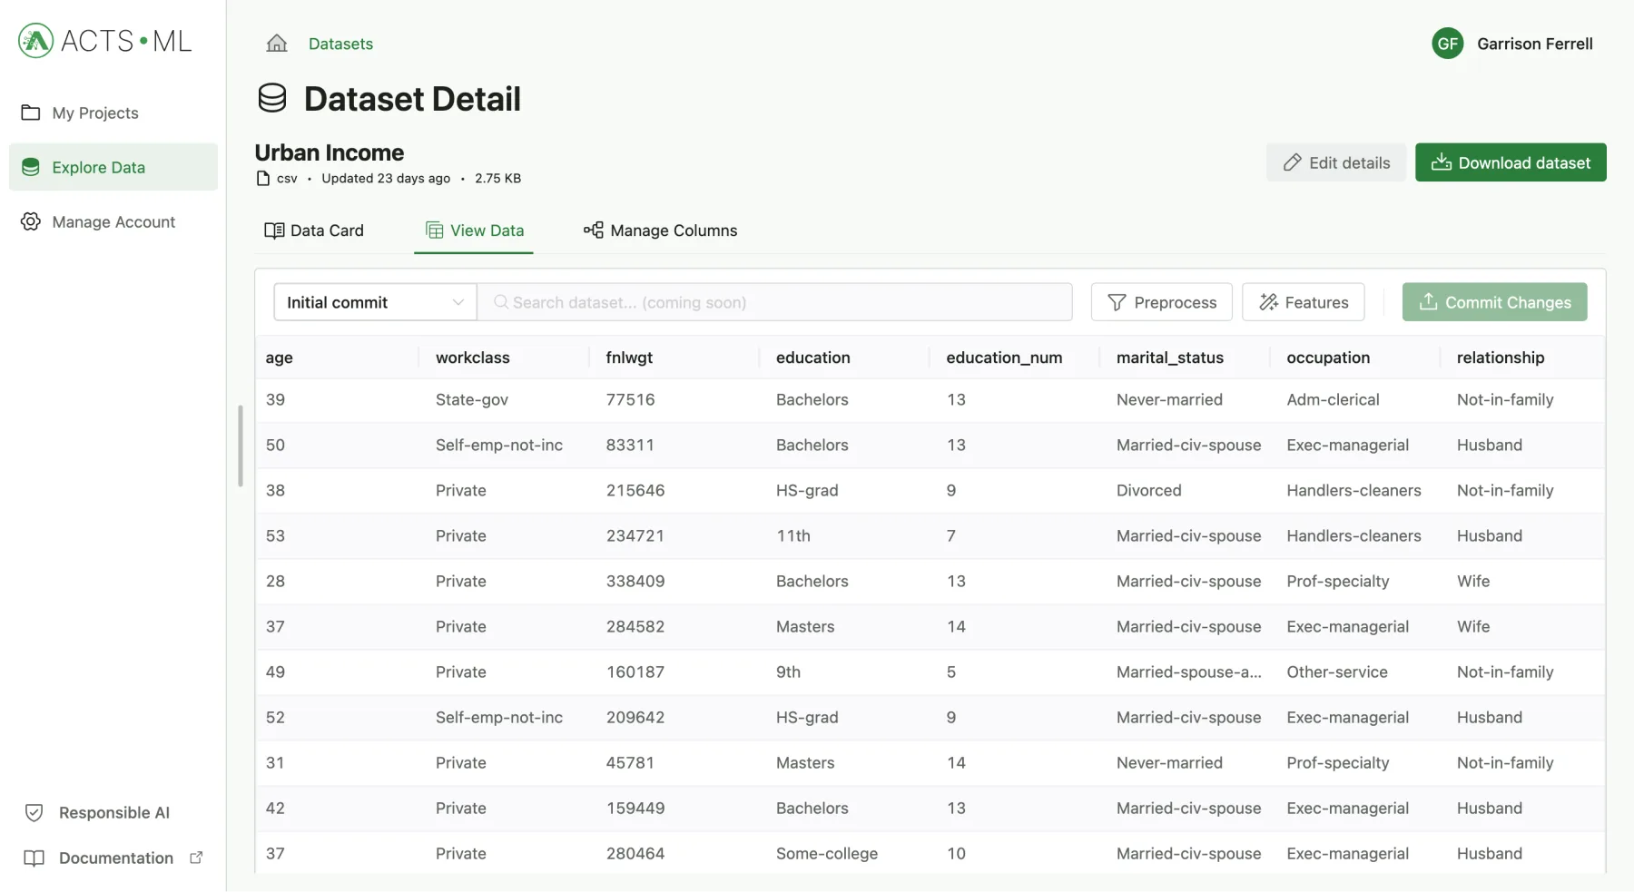Click the Manage Account gear icon
The image size is (1634, 892).
point(31,221)
